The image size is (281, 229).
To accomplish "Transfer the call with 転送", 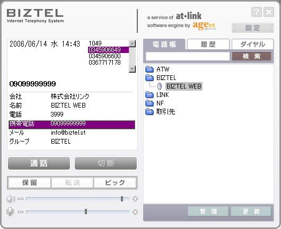I will pyautogui.click(x=73, y=183).
